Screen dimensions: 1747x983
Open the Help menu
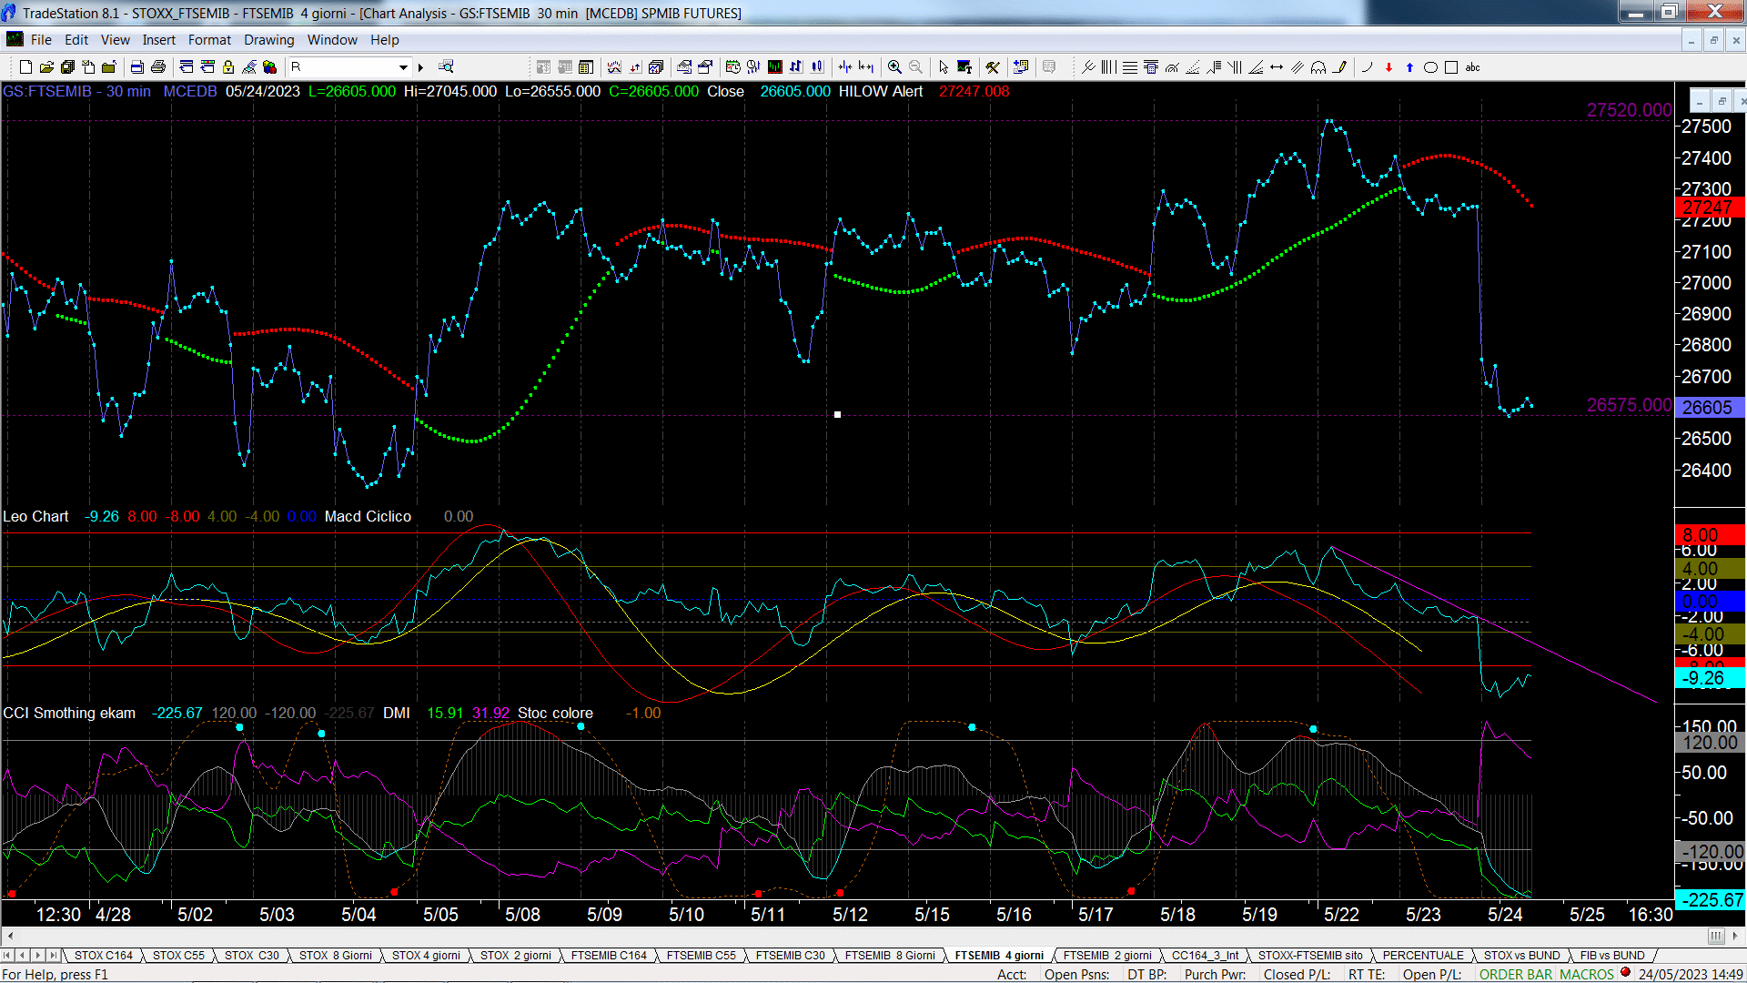point(384,40)
